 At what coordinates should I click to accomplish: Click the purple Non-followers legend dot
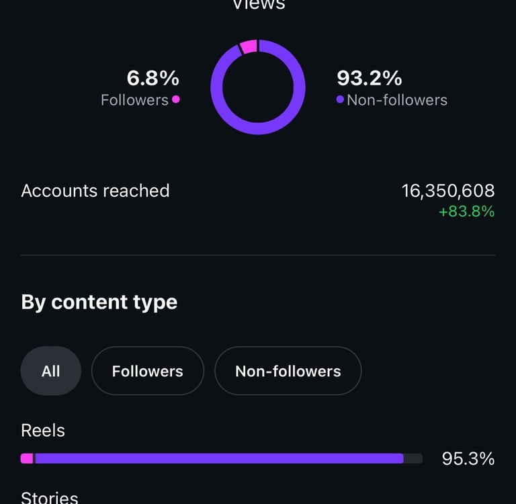click(x=340, y=99)
